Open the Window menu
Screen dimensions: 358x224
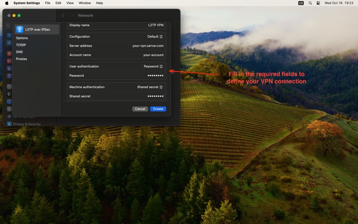pos(85,3)
